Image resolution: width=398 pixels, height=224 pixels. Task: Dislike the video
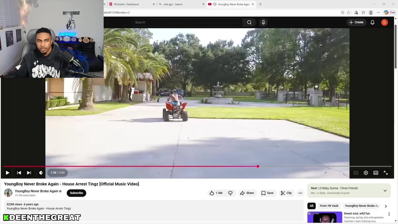pyautogui.click(x=230, y=193)
